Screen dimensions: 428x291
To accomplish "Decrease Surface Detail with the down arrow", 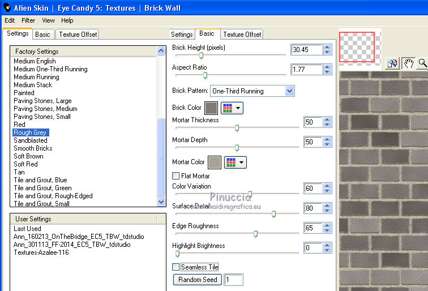I will pyautogui.click(x=327, y=211).
